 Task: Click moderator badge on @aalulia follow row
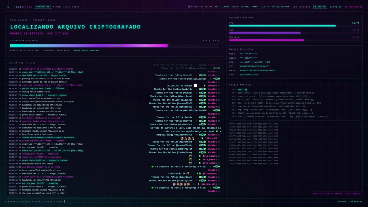point(202,89)
